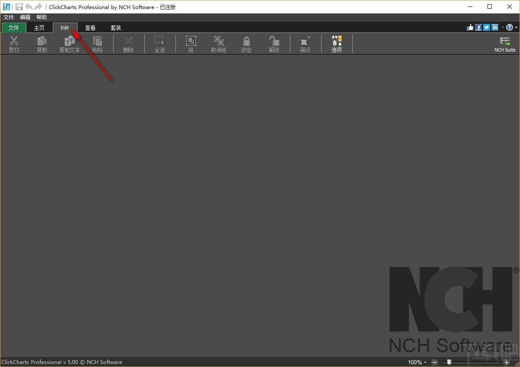Open the Options (选项) toolbar icon
The image size is (520, 367).
point(337,41)
